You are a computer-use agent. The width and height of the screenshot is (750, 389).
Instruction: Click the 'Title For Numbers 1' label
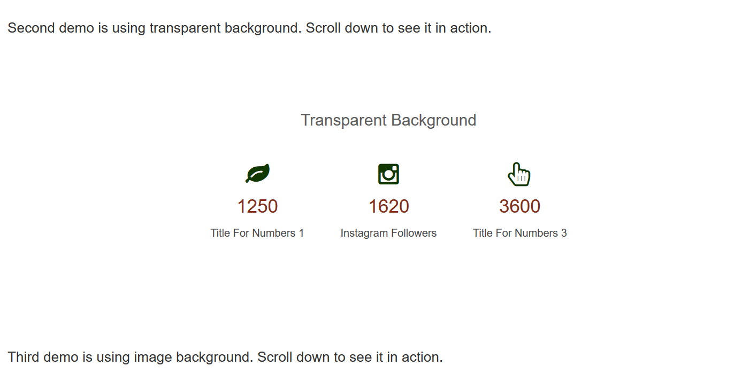coord(257,233)
